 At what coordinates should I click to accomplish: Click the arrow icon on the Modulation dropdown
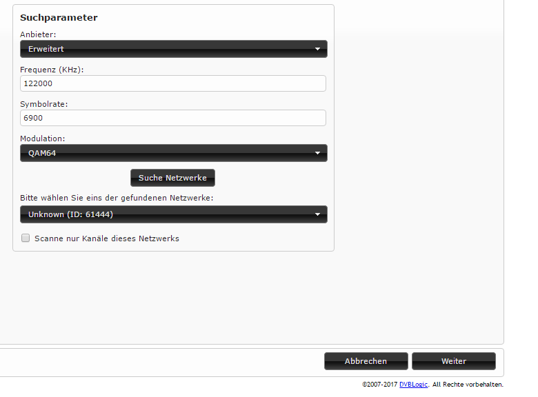(317, 153)
